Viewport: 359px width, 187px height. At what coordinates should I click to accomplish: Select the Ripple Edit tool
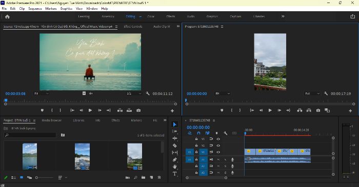point(175,138)
